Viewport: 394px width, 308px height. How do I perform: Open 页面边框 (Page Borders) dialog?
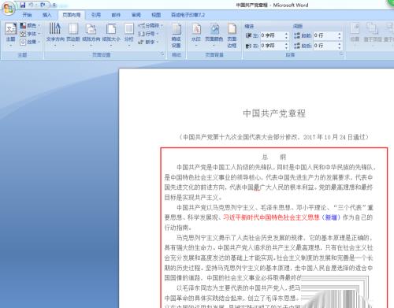tap(232, 35)
